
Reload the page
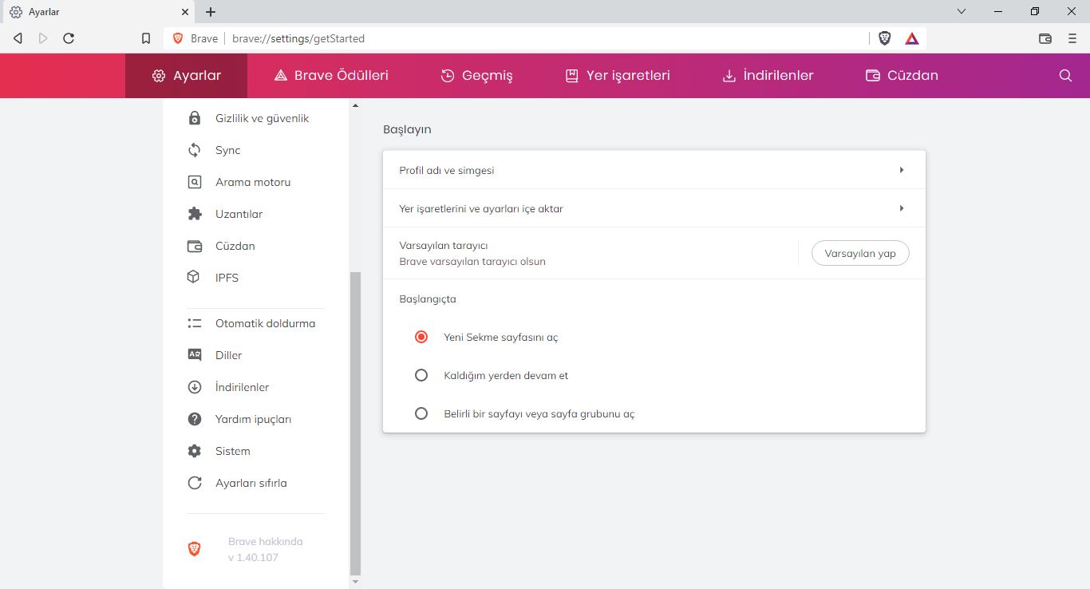pyautogui.click(x=69, y=38)
